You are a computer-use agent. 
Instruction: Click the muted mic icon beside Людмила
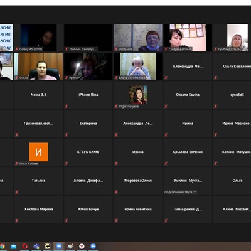[116, 49]
